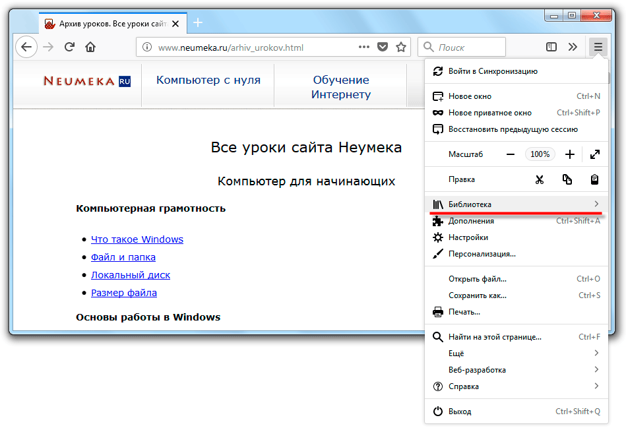626x428 pixels.
Task: Choose Сохранить как... entry
Action: click(516, 295)
